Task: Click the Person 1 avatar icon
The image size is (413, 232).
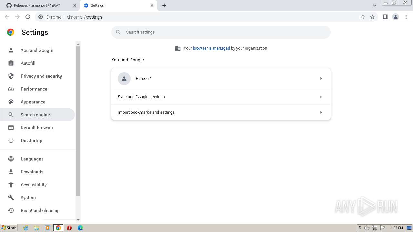Action: click(124, 79)
